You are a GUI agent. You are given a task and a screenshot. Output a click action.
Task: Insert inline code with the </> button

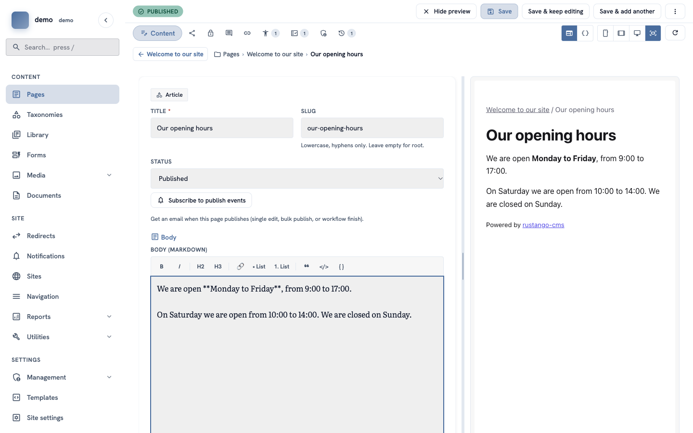(324, 267)
